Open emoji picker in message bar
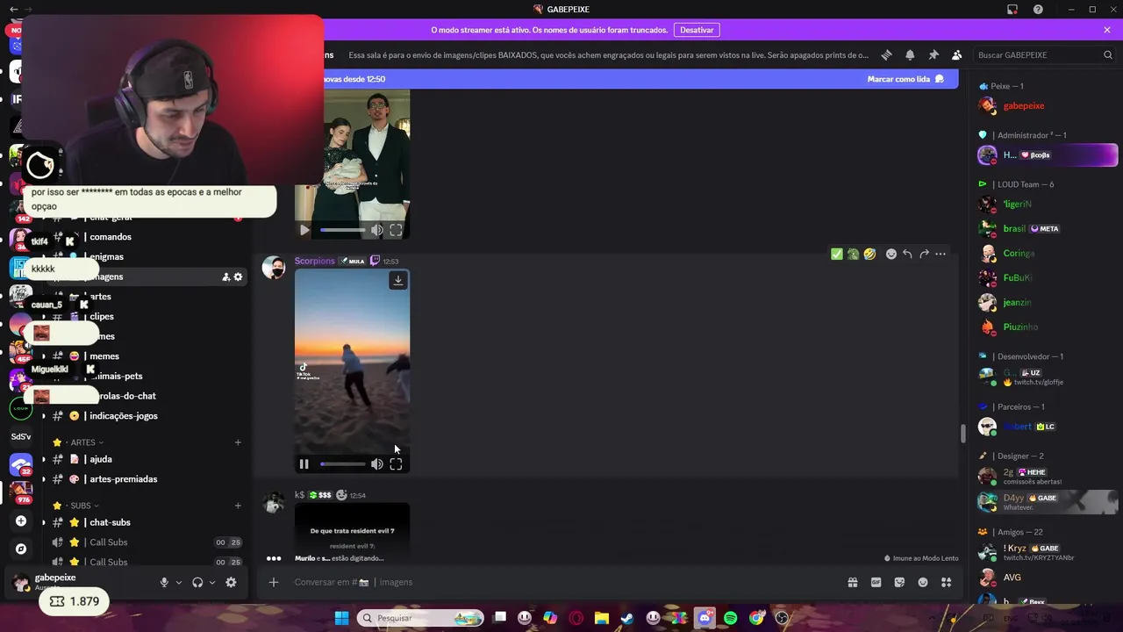Screen dimensions: 1123x632 923,582
